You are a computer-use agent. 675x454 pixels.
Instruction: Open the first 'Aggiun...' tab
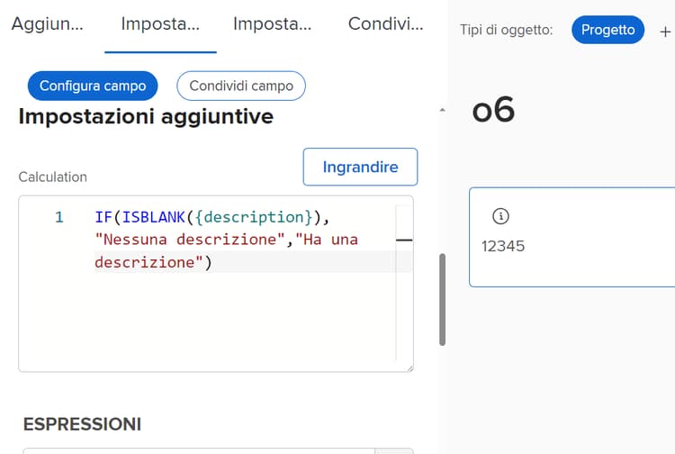coord(47,24)
